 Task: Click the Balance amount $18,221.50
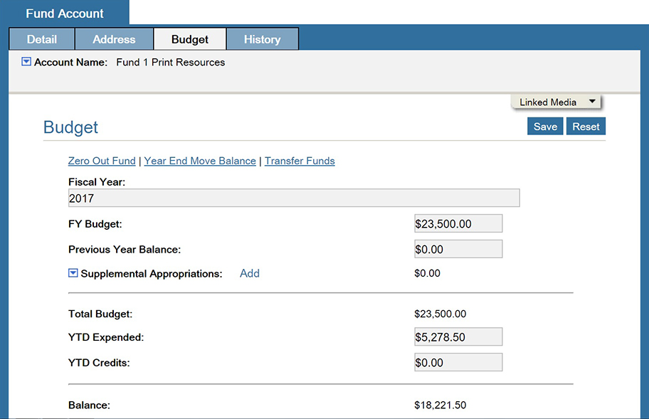(x=440, y=405)
